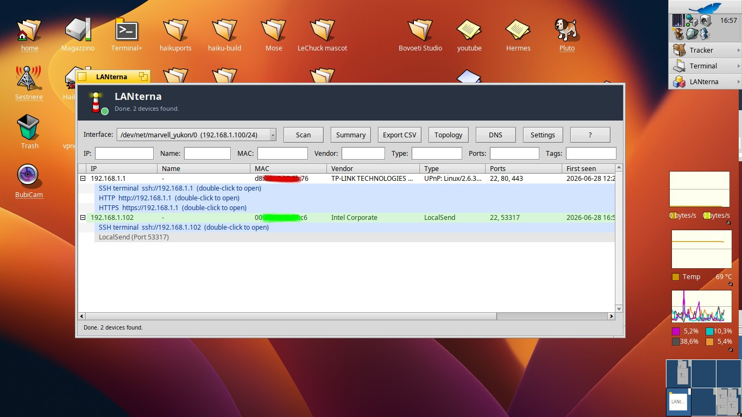Open the BubiCam desktop icon
This screenshot has width=742, height=417.
[28, 175]
